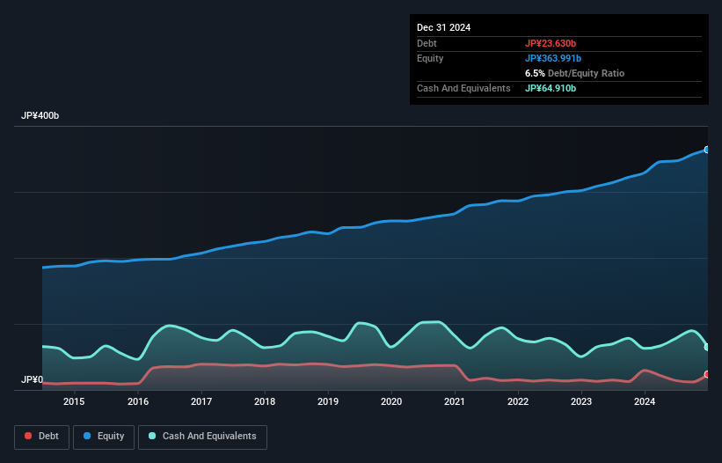Click the 2023 x-axis label
The width and height of the screenshot is (722, 463).
(581, 401)
